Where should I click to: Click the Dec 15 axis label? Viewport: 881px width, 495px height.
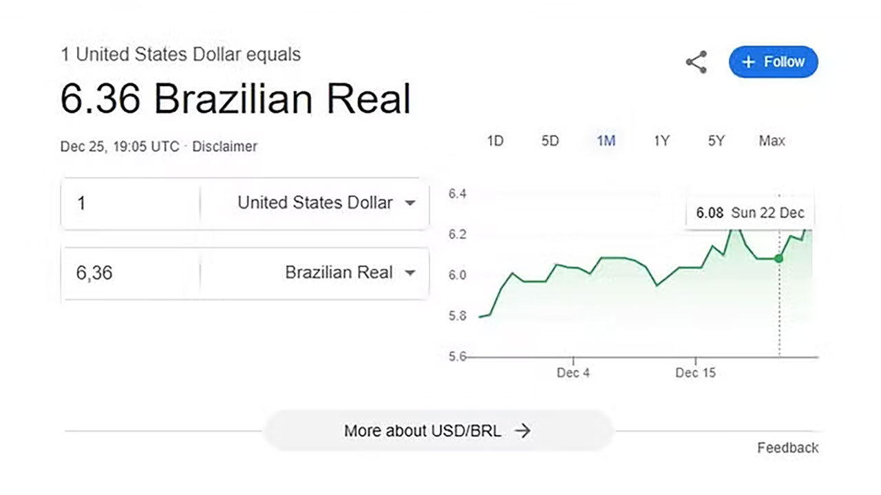(695, 373)
